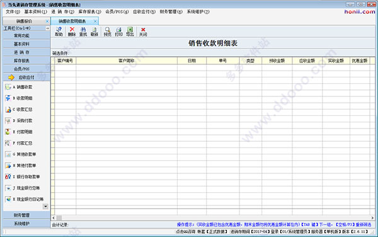Click the 客户简称 column header
Image resolution: width=378 pixels, height=237 pixels.
[x=127, y=61]
